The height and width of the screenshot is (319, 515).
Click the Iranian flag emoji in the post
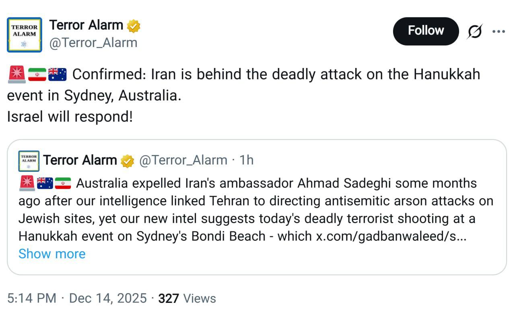click(x=36, y=74)
